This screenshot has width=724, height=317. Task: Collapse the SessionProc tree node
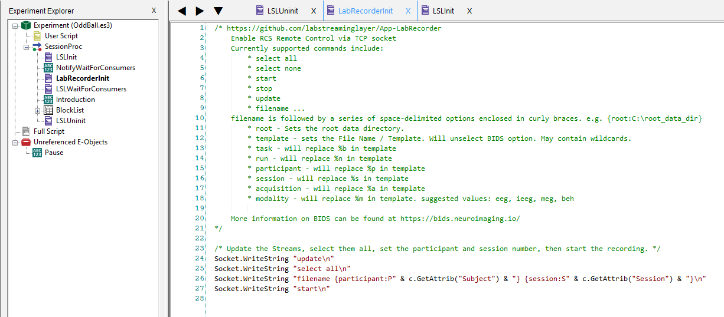pyautogui.click(x=27, y=47)
